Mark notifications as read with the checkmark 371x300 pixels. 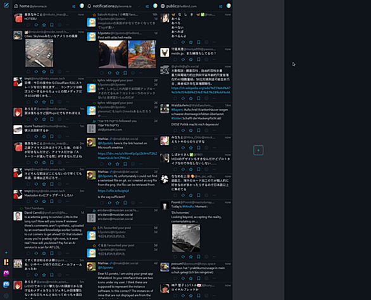click(139, 6)
